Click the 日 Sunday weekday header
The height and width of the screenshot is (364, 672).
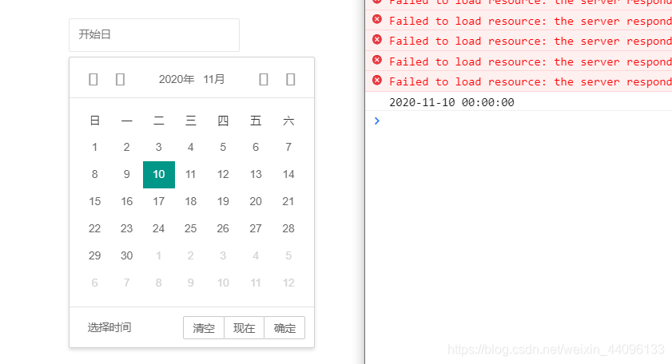pos(95,121)
